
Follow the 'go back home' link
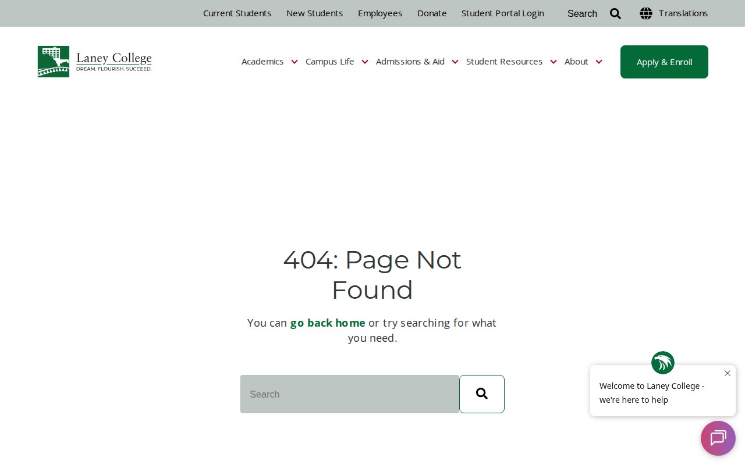point(328,323)
